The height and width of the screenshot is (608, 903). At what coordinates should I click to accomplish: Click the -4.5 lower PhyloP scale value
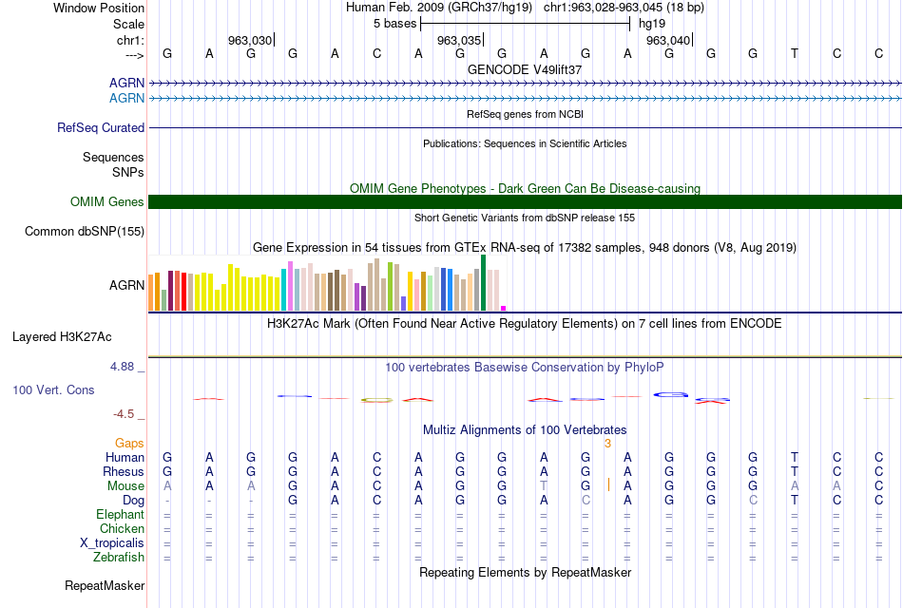click(124, 414)
